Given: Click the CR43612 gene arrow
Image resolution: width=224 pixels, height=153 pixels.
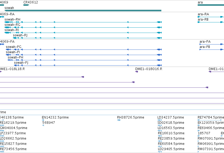Looking at the screenshot, I should coord(26,5).
